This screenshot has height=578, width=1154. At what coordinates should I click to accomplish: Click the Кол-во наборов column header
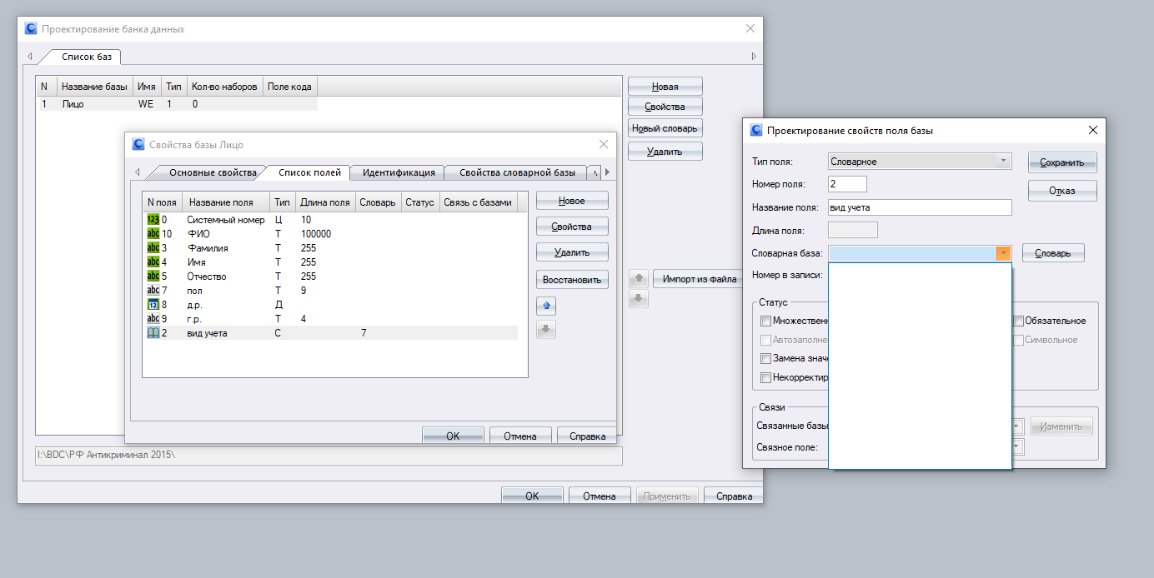pos(225,87)
